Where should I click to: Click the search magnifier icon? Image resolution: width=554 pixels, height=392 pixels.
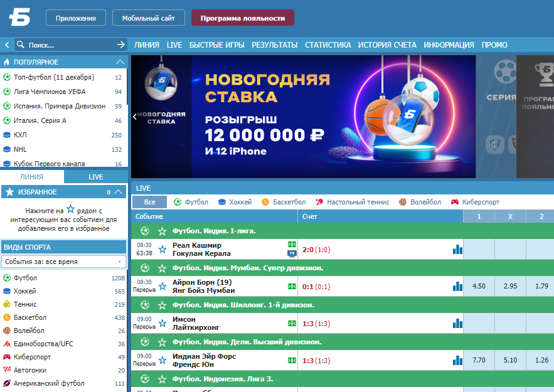coord(21,45)
